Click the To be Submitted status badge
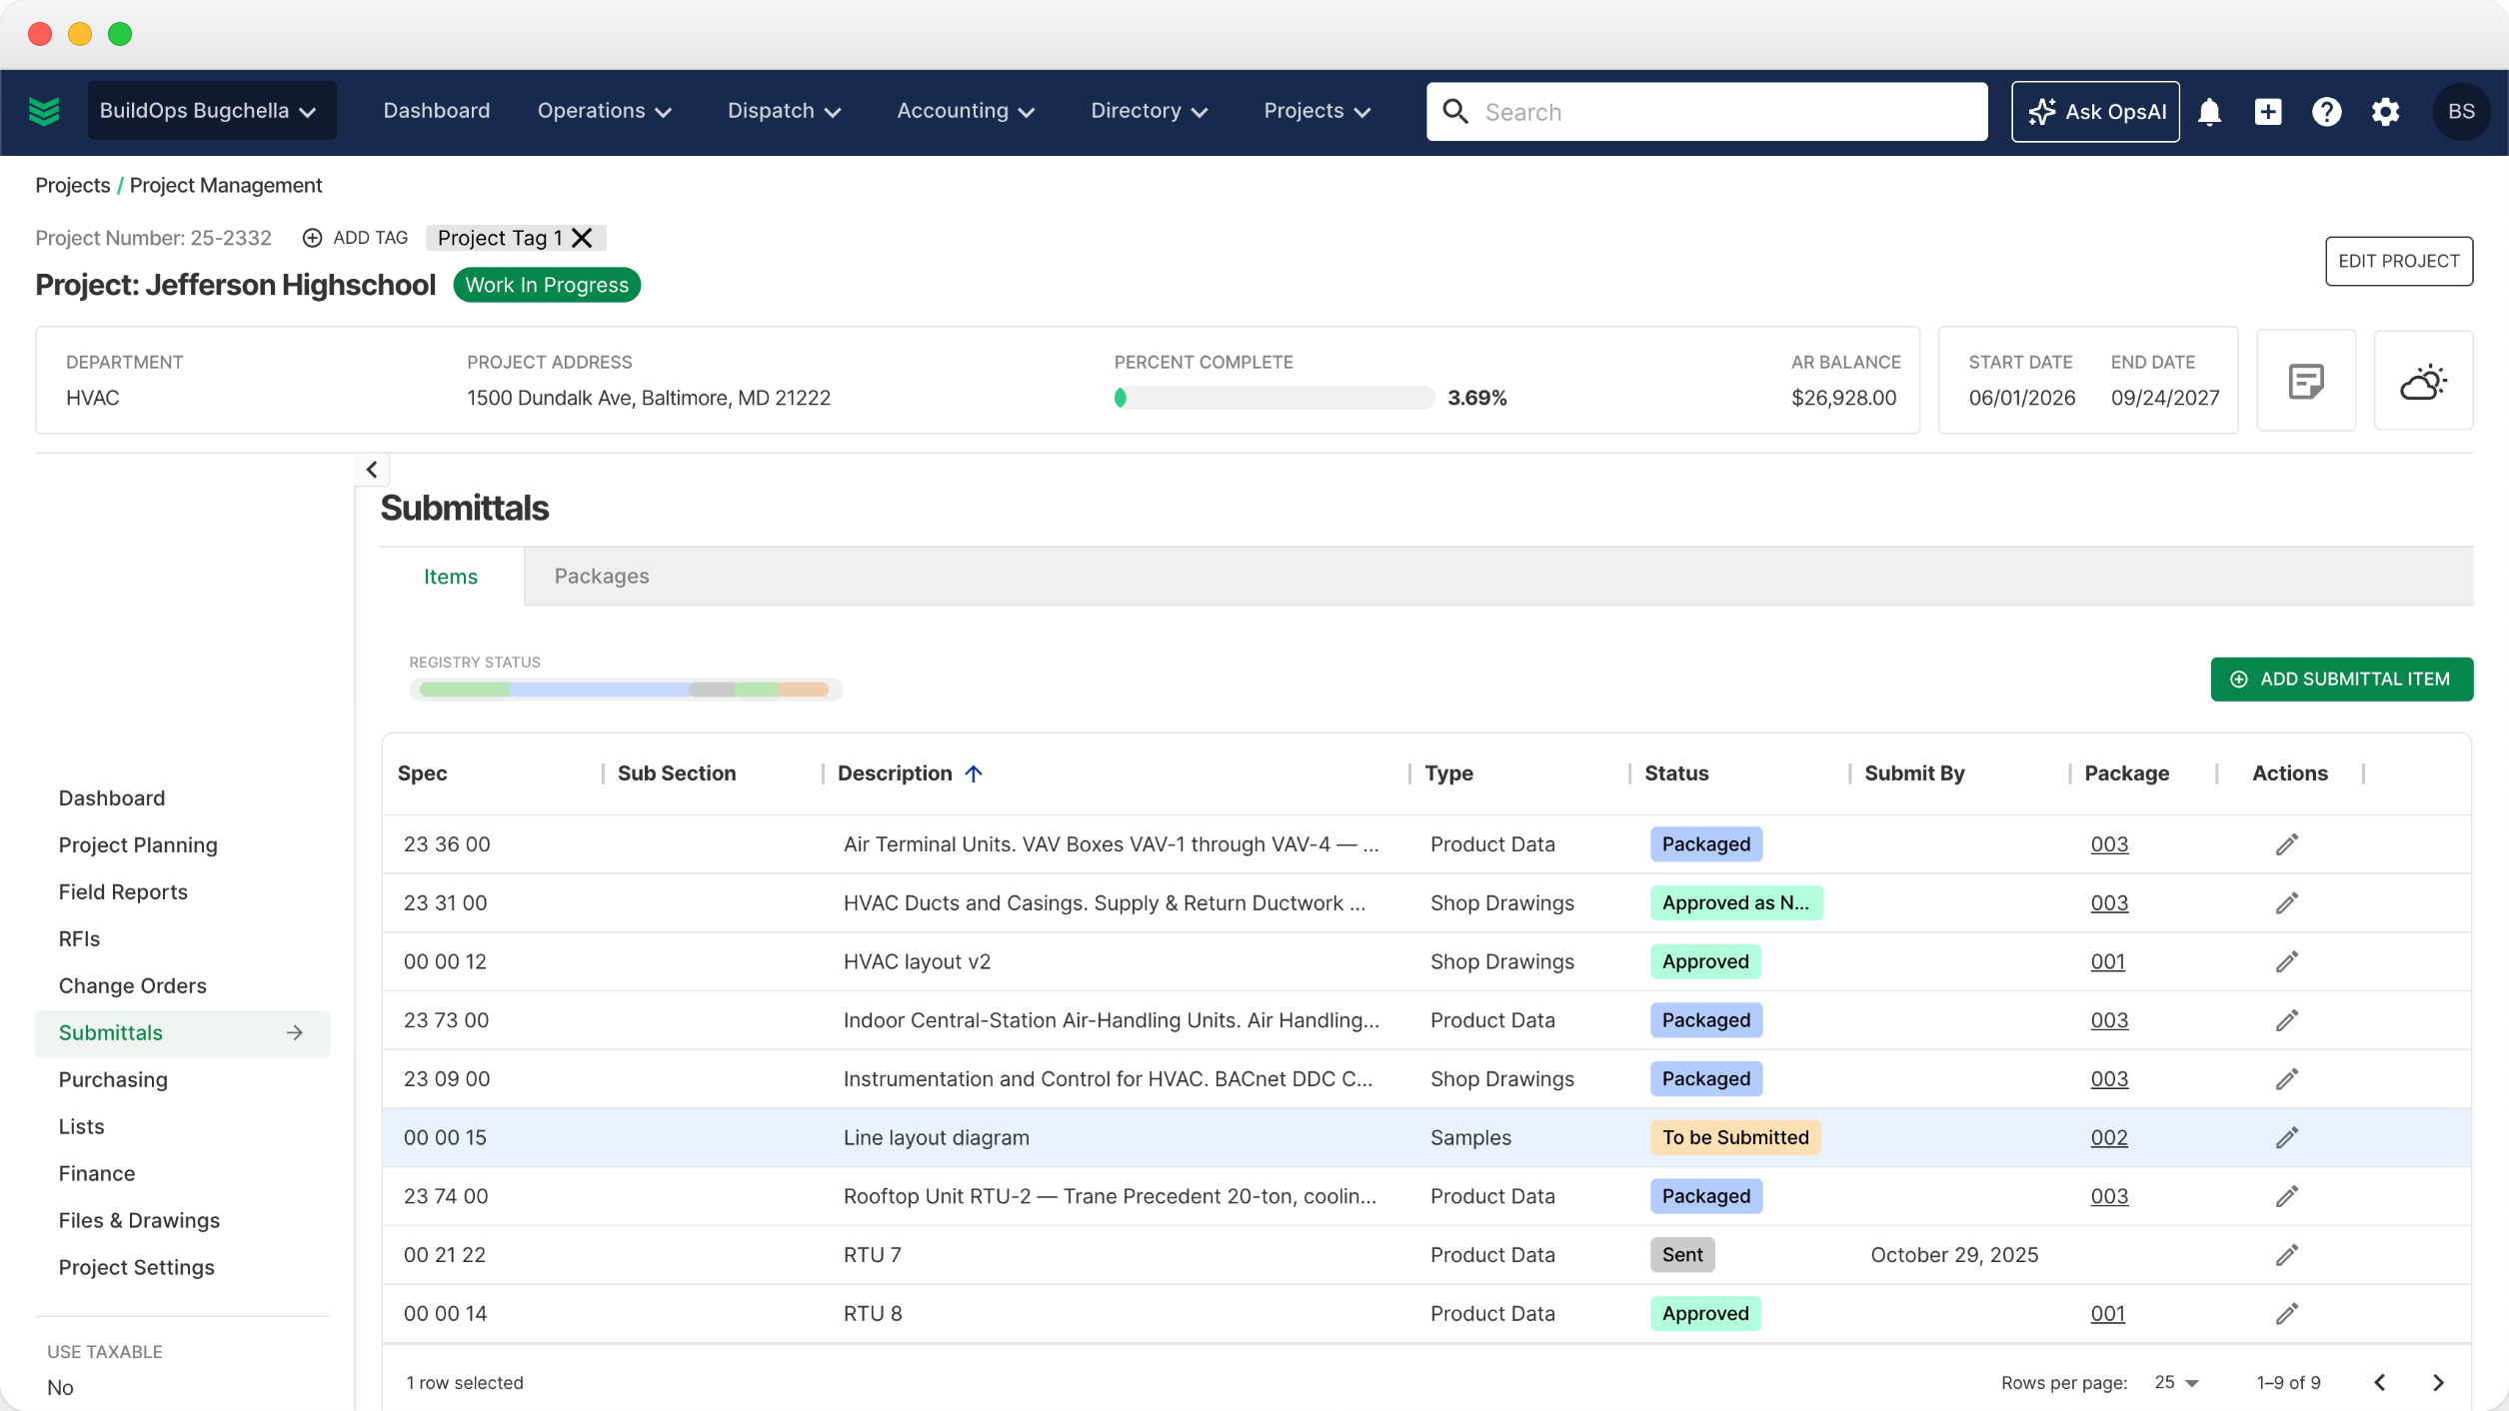Screen dimensions: 2509x1411 [1735, 1138]
